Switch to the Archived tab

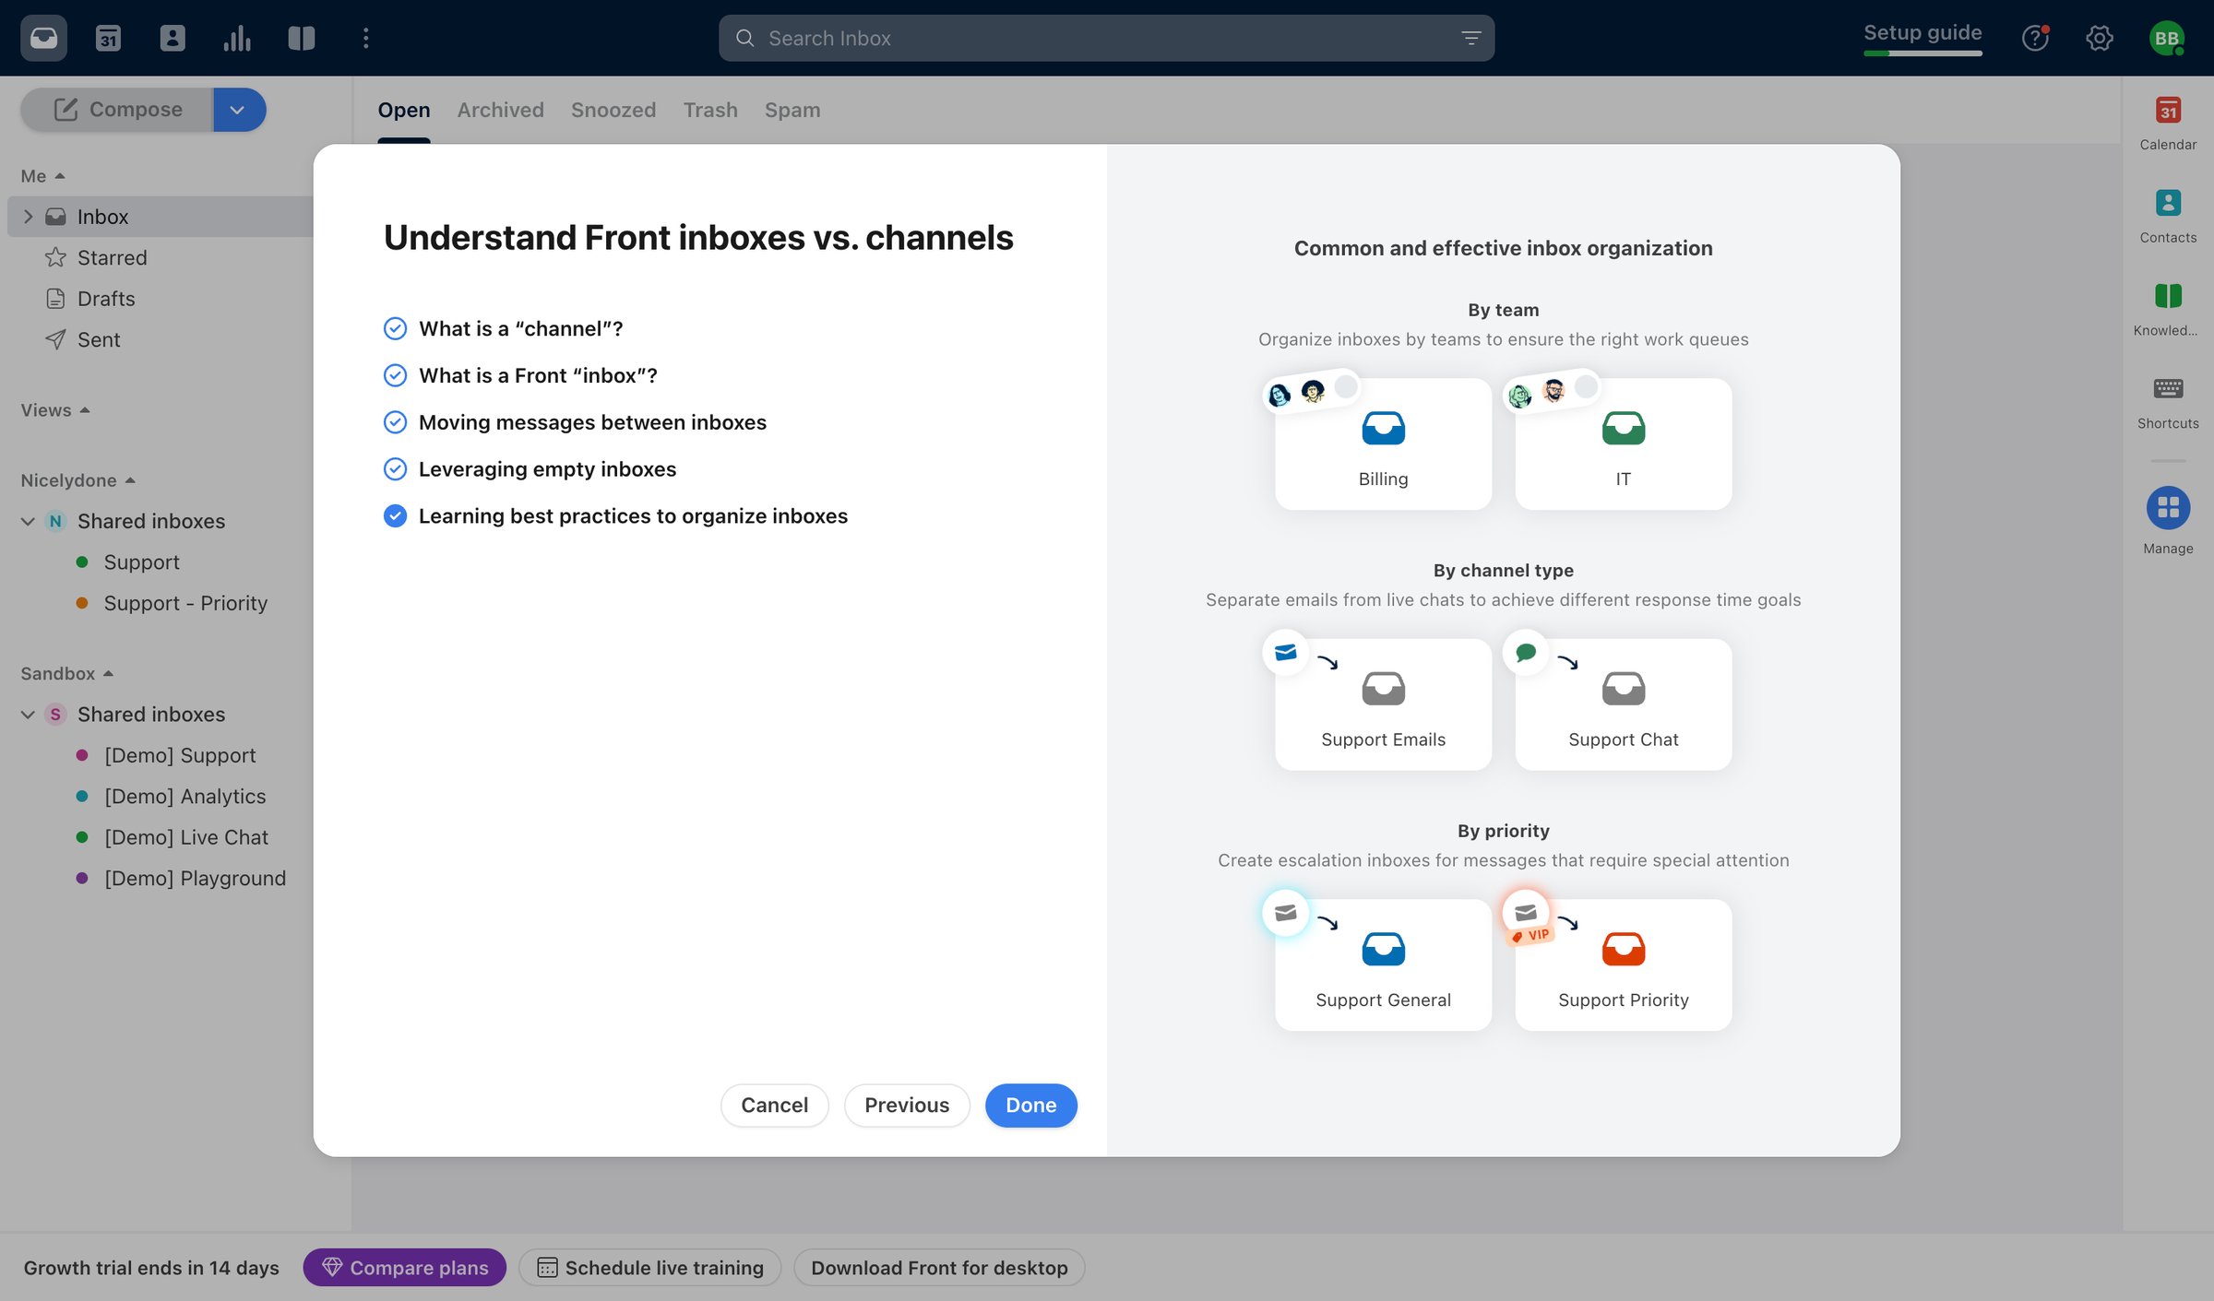click(500, 110)
